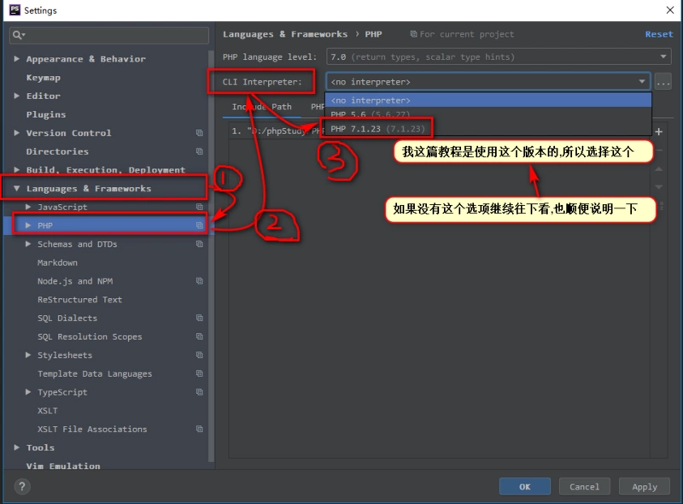Add an include path with the plus icon

658,132
